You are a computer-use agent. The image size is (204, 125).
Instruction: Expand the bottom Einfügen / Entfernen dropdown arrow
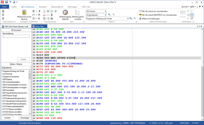36,18
